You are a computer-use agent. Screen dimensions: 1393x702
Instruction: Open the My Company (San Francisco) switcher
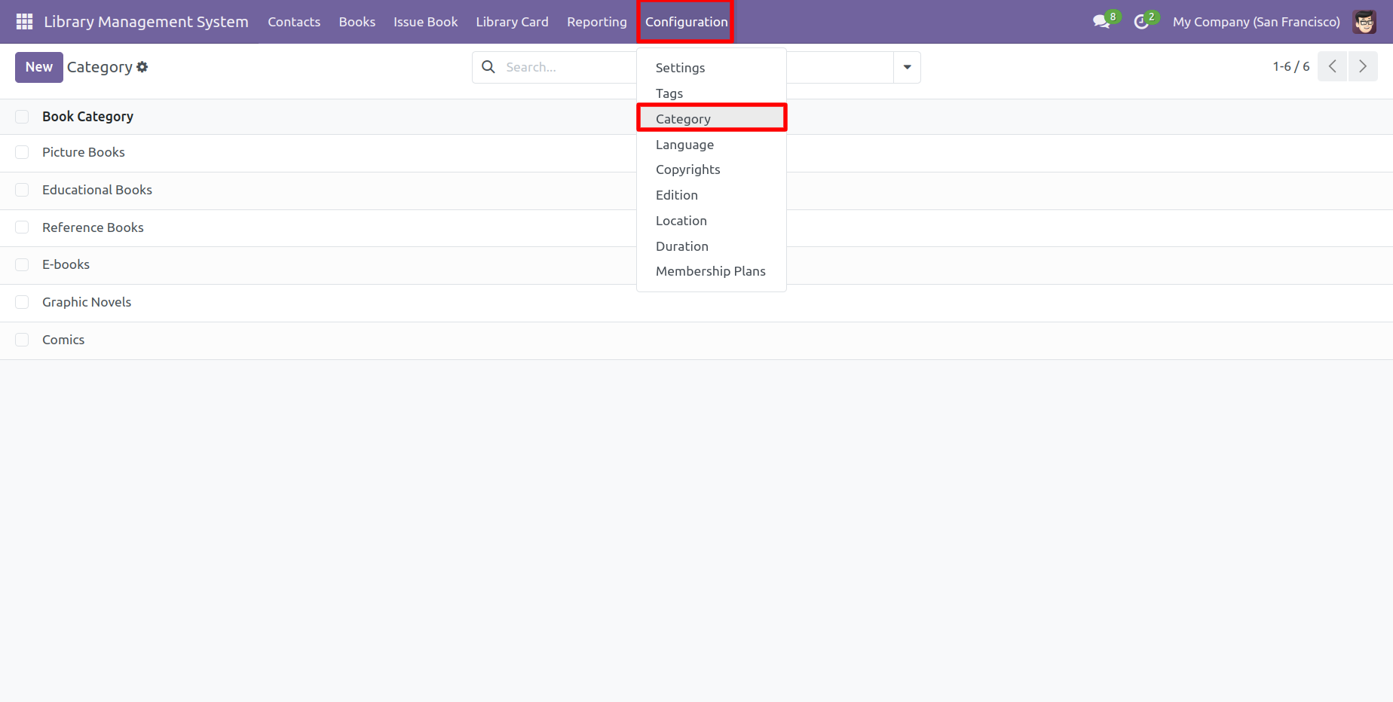(1256, 22)
